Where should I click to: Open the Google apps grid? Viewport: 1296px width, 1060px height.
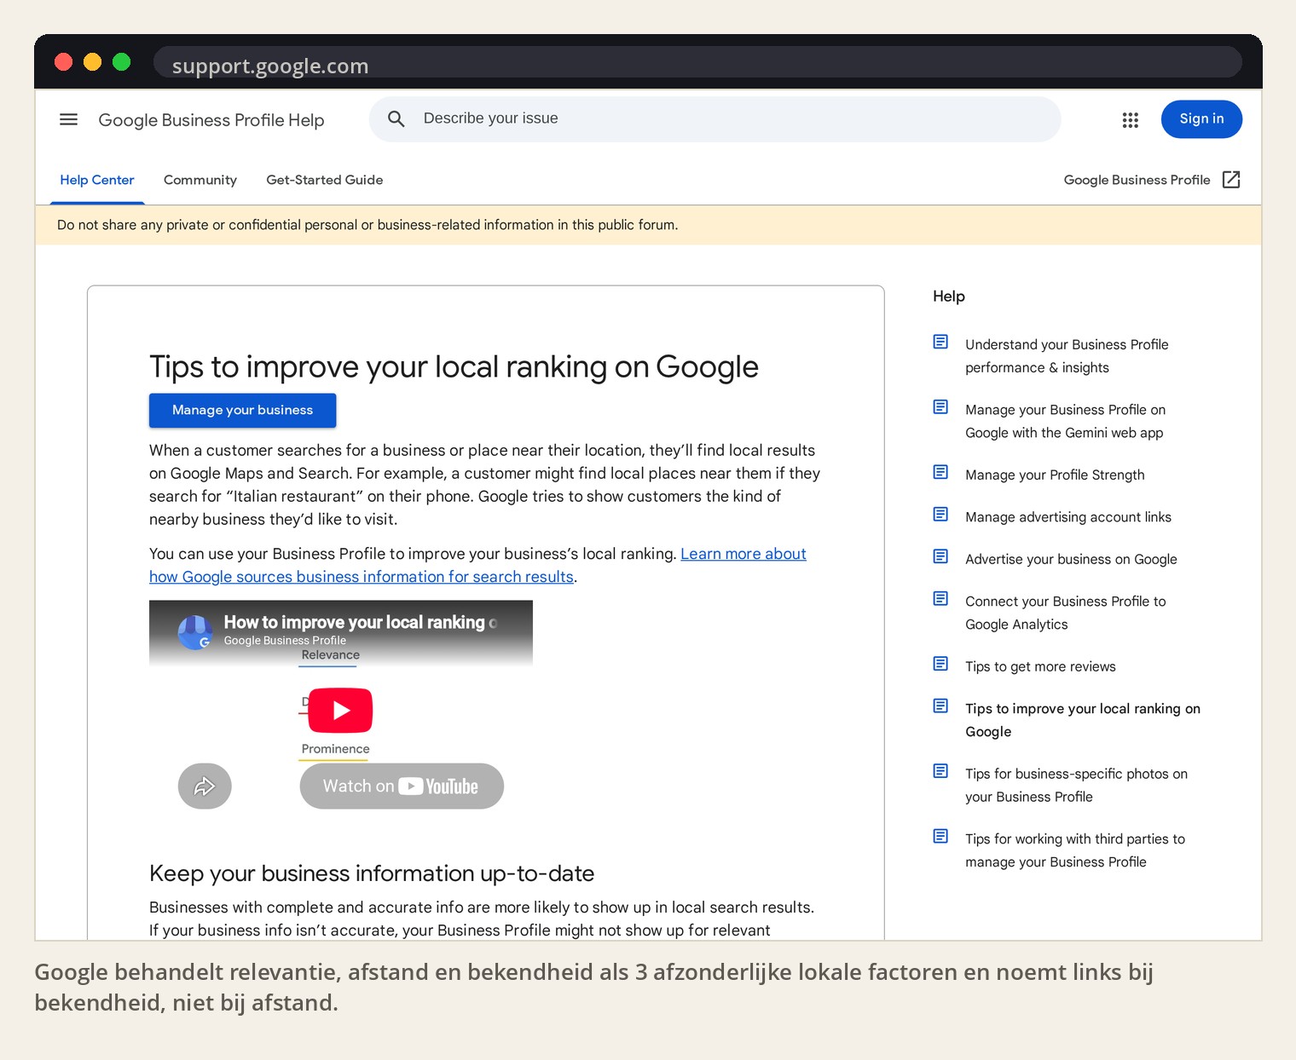tap(1131, 120)
